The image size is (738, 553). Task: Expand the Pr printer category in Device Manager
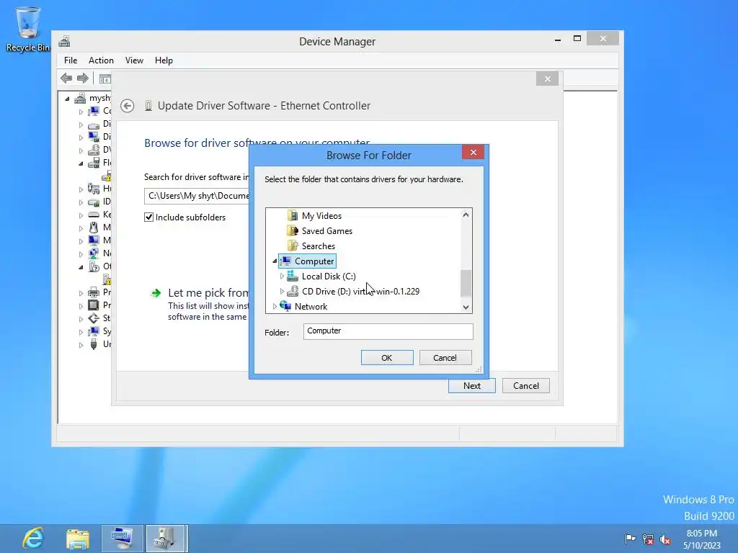pyautogui.click(x=81, y=292)
